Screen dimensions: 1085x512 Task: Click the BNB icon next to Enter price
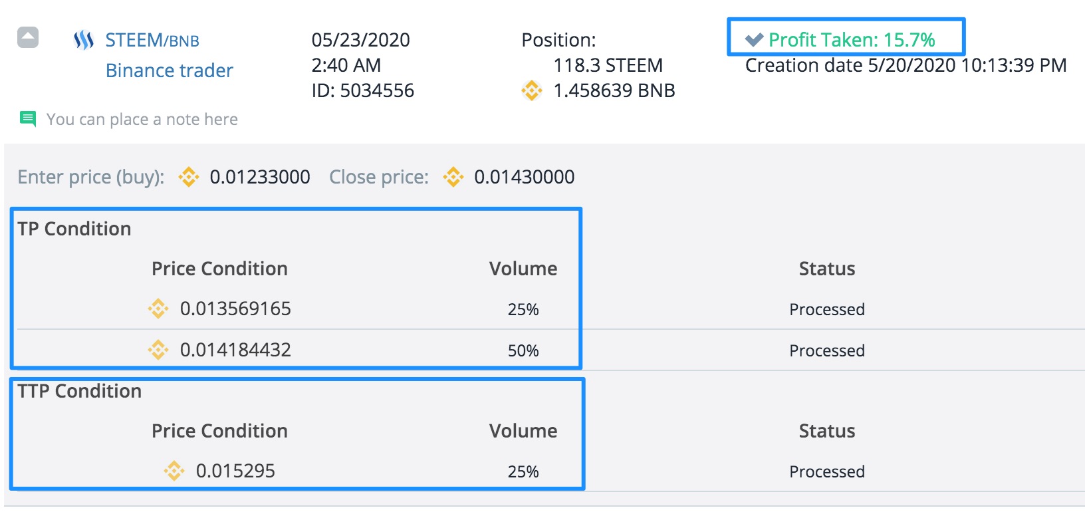pyautogui.click(x=189, y=177)
